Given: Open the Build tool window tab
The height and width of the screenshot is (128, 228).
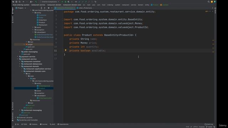Looking at the screenshot, I should point(52,124).
